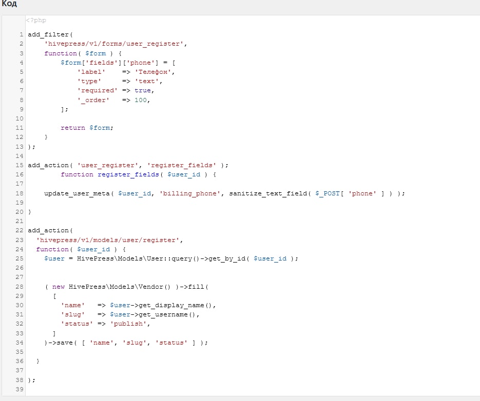Click line number 10 in gutter
Image resolution: width=480 pixels, height=401 pixels.
point(20,118)
